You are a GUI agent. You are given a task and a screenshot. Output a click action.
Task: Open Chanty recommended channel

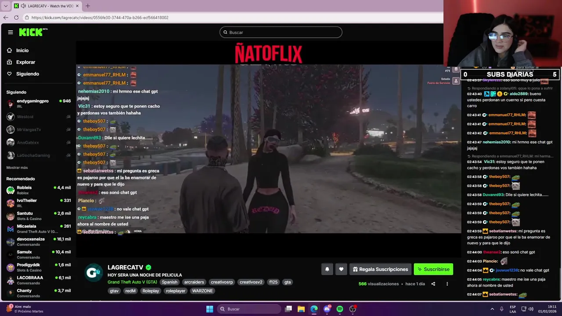point(38,293)
